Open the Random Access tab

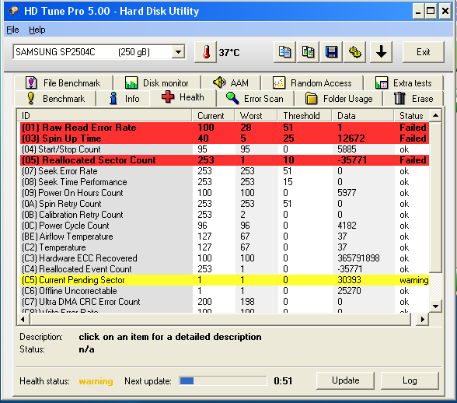coord(312,83)
